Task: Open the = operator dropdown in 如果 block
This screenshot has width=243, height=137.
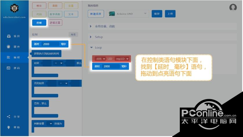Action: [58, 63]
